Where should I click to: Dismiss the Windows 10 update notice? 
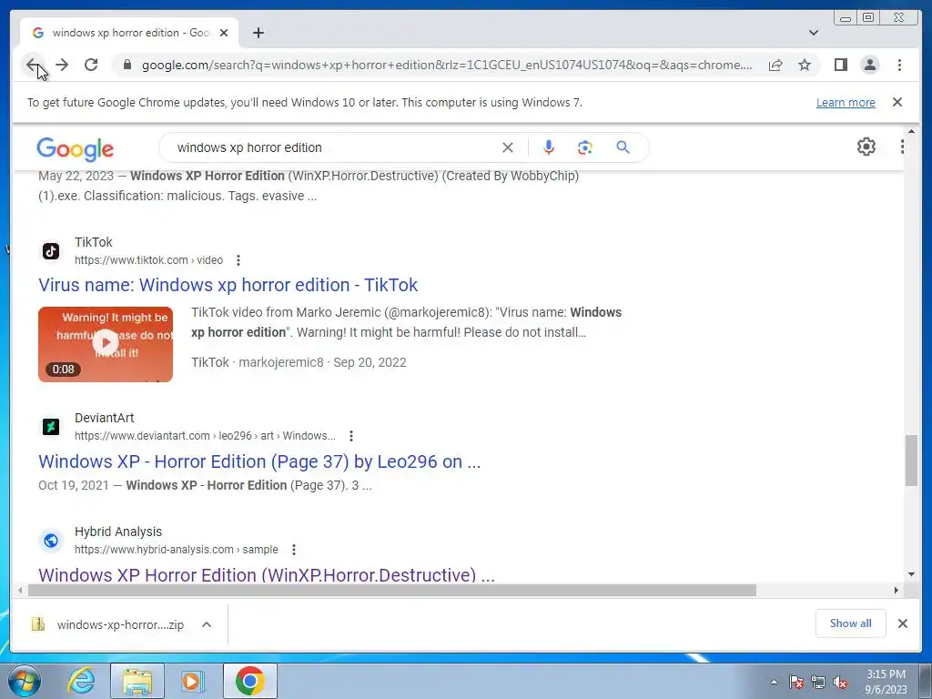897,102
